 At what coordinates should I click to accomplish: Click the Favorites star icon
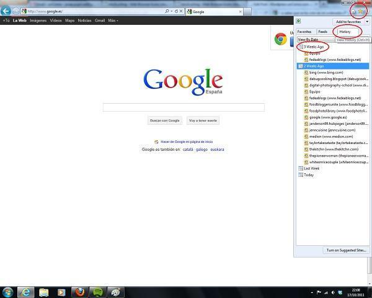pyautogui.click(x=360, y=11)
